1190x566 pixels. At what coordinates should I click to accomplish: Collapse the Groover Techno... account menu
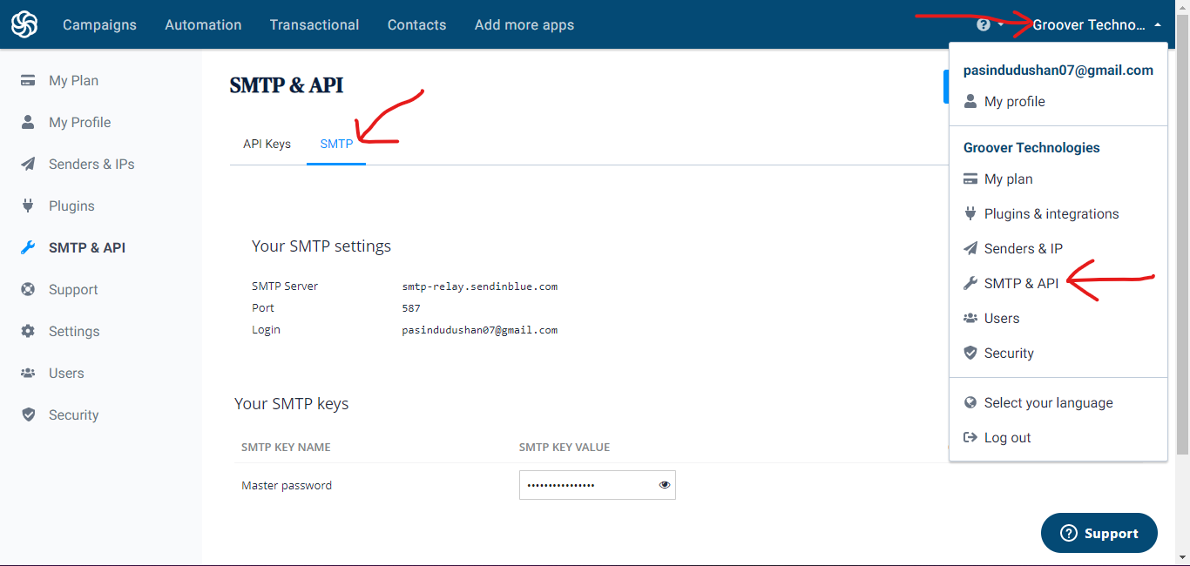pyautogui.click(x=1097, y=24)
